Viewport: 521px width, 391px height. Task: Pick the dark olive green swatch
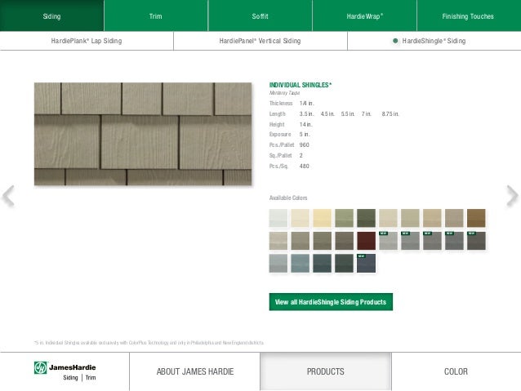coord(366,218)
